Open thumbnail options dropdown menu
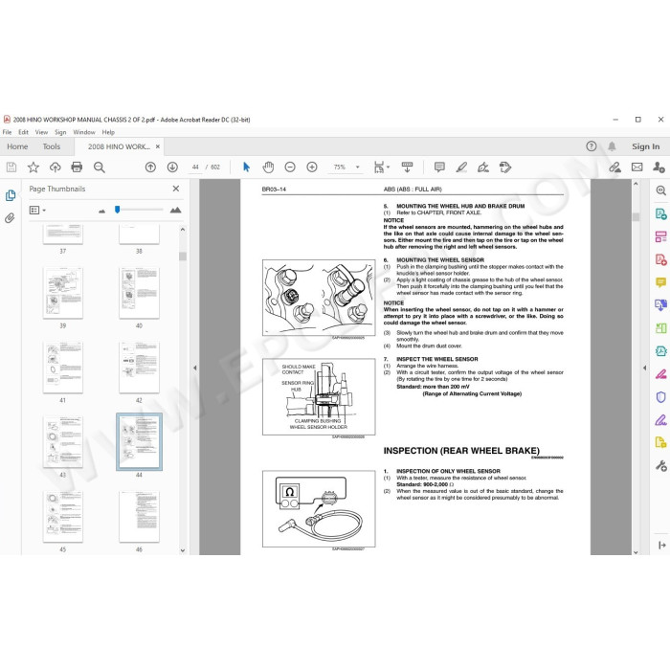Viewport: 670px width, 670px height. 37,211
